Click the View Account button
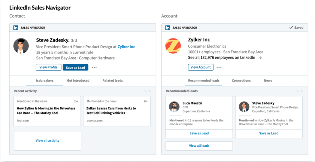This screenshot has width=315, height=162. tap(201, 67)
